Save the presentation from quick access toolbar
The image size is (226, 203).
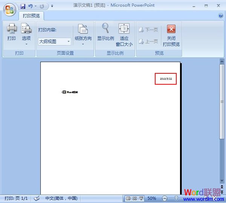coord(23,6)
